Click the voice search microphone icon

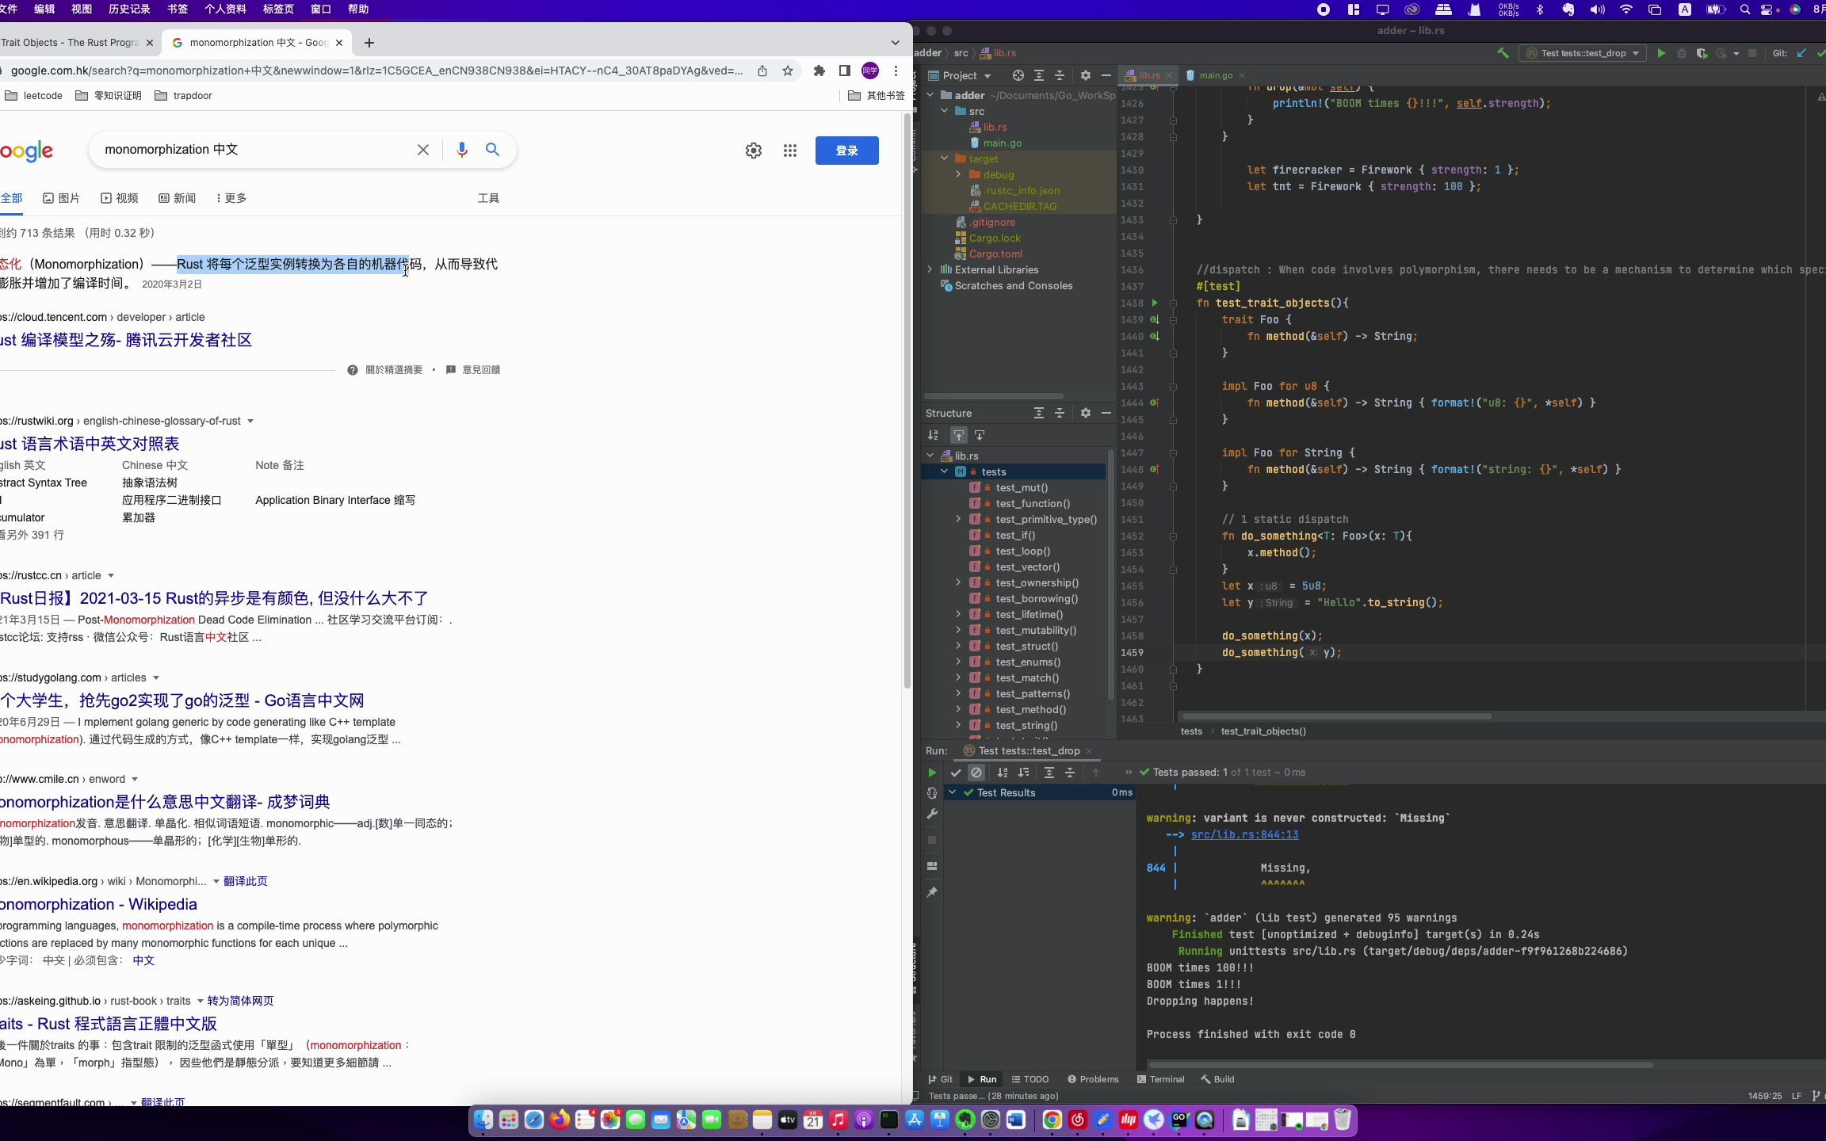pos(462,150)
